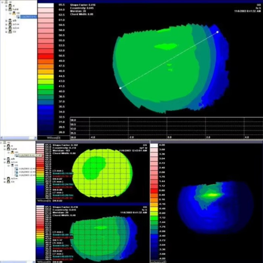Click the right arrow of upper tree scrollbar
Viewport: 263px width, 263px height.
pyautogui.click(x=36, y=138)
